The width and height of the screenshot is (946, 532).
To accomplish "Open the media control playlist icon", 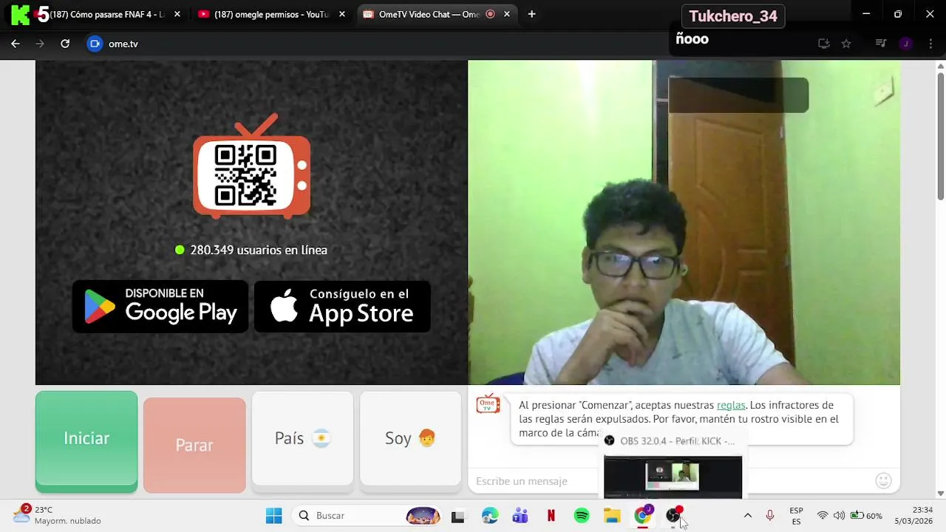I will 881,44.
